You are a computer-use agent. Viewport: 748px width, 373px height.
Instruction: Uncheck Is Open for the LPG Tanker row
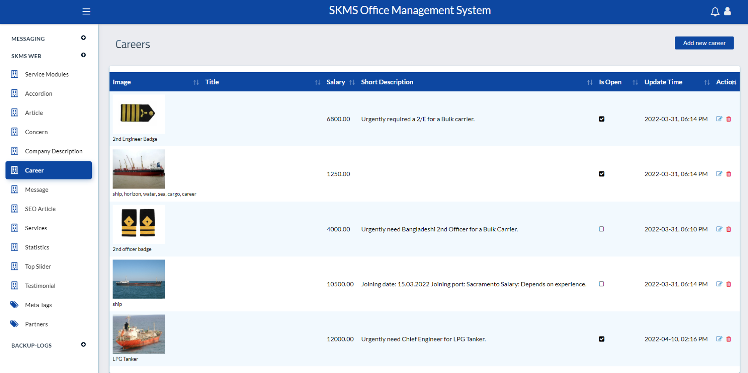601,339
